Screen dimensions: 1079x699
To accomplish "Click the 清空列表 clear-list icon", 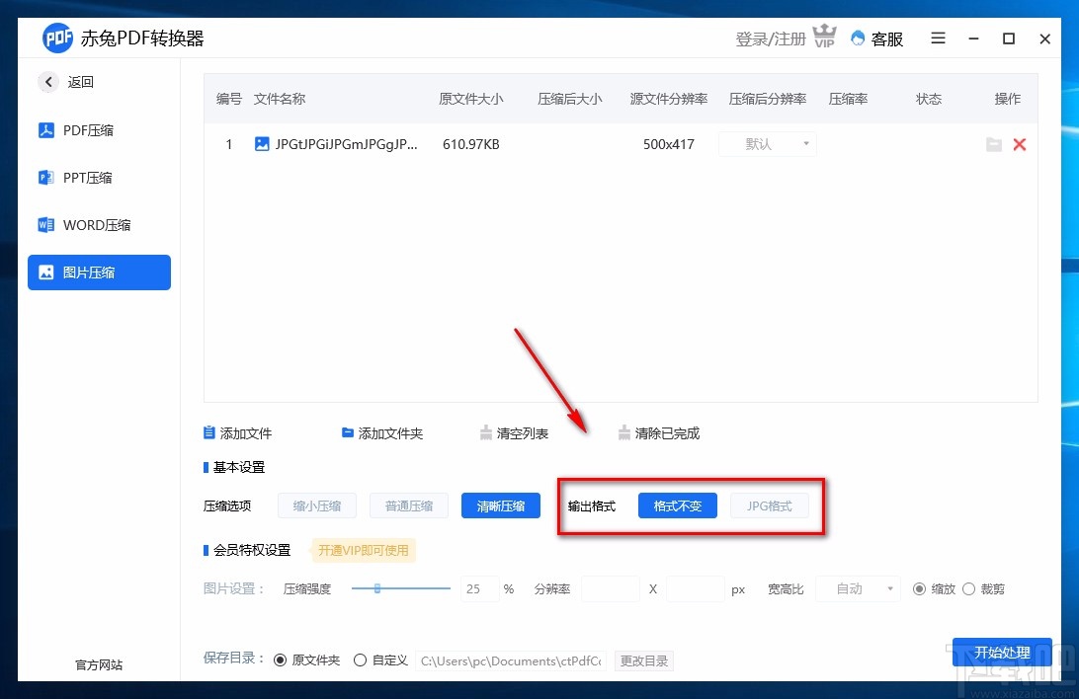I will [x=486, y=432].
